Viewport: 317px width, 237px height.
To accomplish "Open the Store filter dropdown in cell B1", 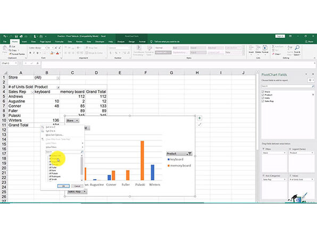I will tap(58, 78).
